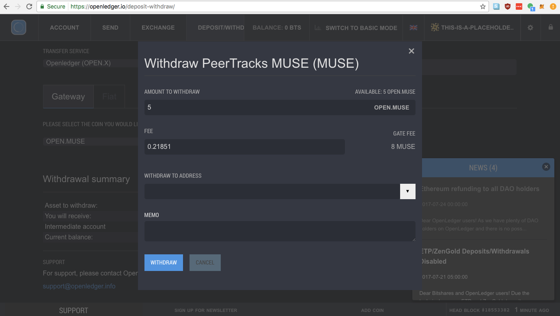Open the Ethereum refunding DAO news item
This screenshot has height=316, width=560.
[x=480, y=189]
